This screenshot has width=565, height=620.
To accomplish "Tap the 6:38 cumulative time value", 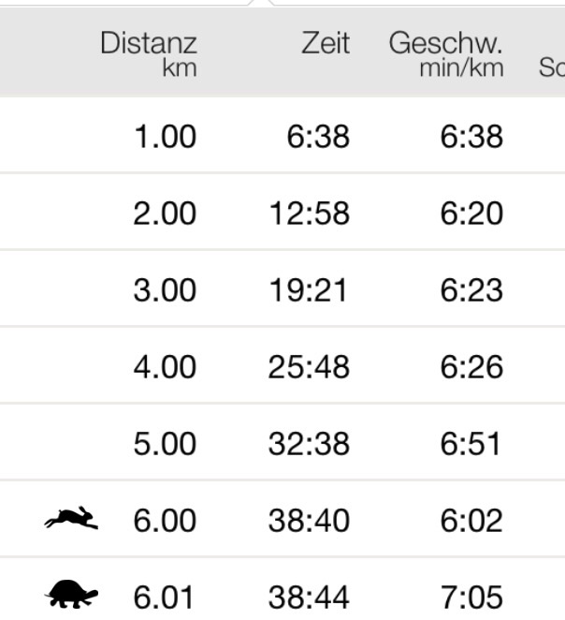I will point(321,137).
